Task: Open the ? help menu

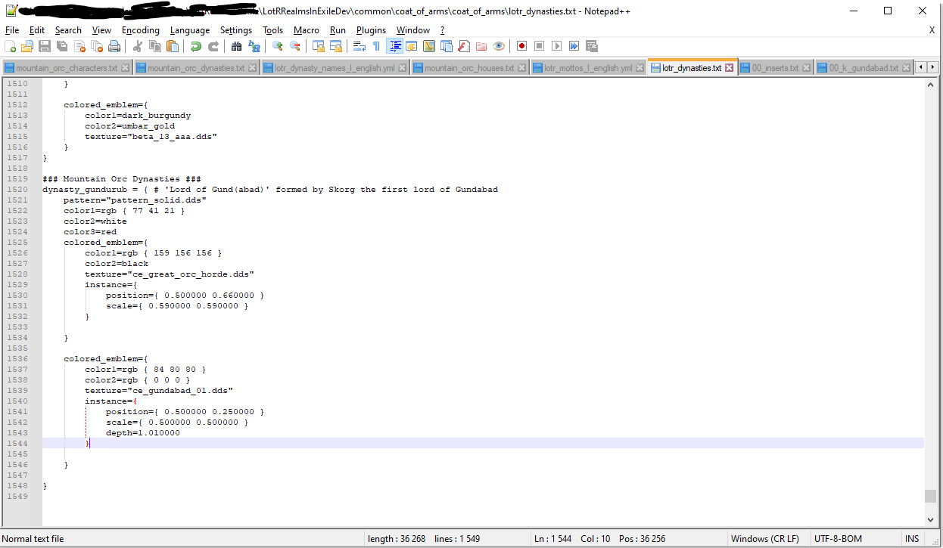Action: pyautogui.click(x=443, y=30)
